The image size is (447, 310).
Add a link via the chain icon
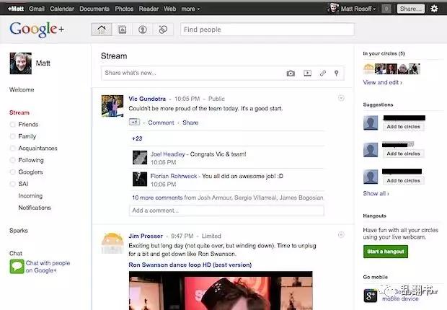pos(323,74)
